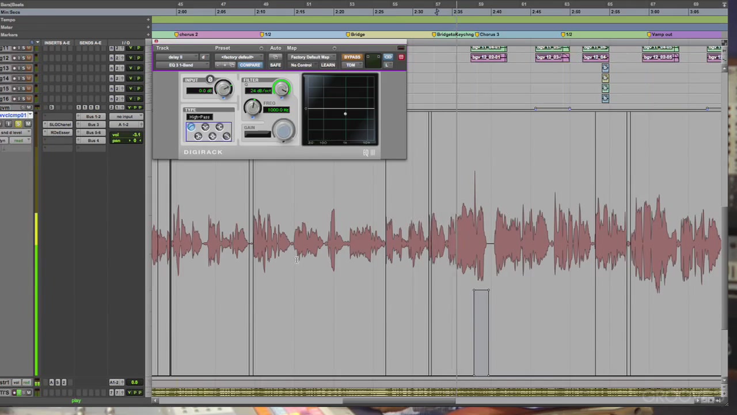Click the previous preset minus button

(218, 65)
